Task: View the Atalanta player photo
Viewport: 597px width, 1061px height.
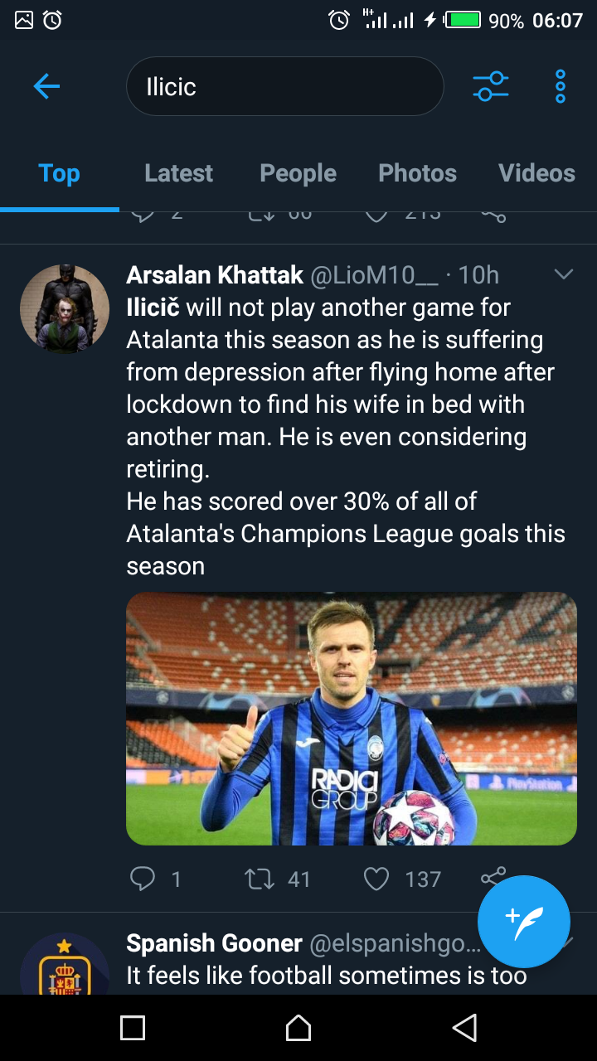Action: click(351, 718)
